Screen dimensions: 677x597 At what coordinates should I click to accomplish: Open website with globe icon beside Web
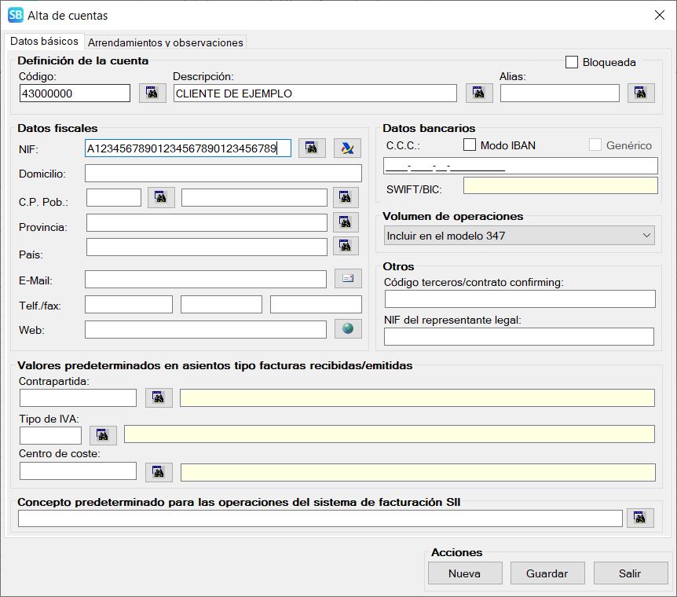347,328
